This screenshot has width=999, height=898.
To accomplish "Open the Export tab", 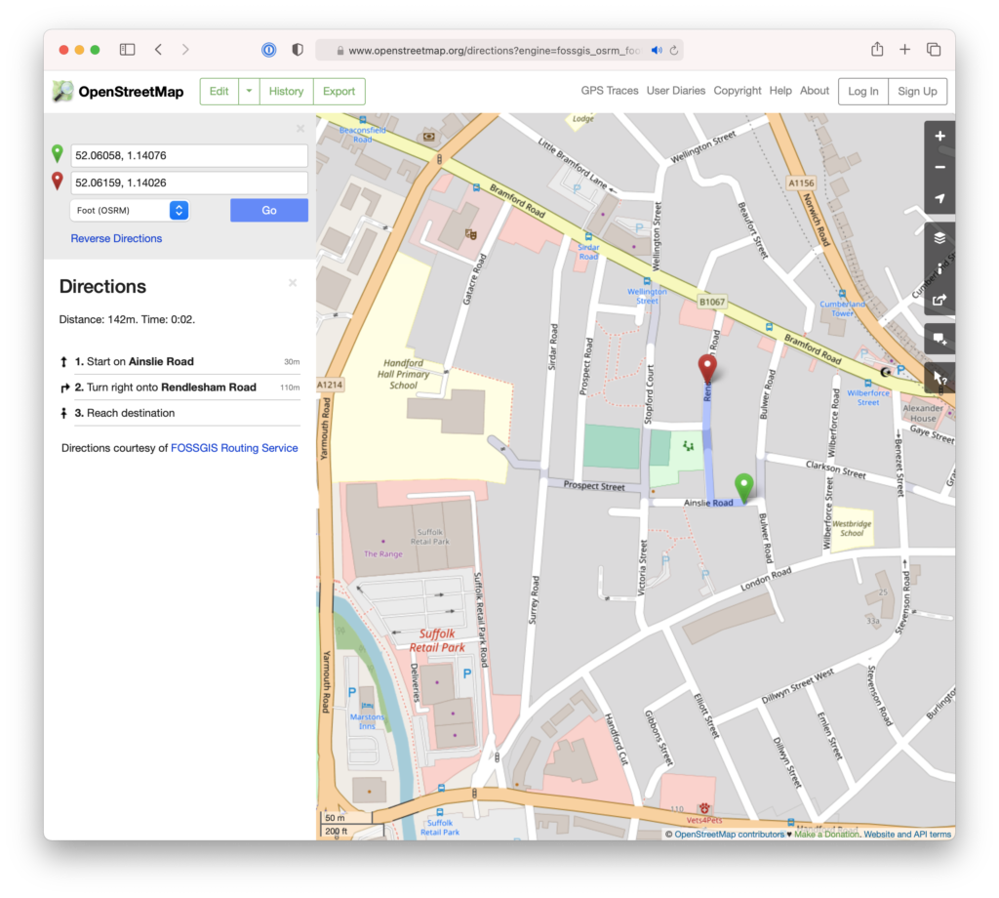I will click(x=339, y=91).
